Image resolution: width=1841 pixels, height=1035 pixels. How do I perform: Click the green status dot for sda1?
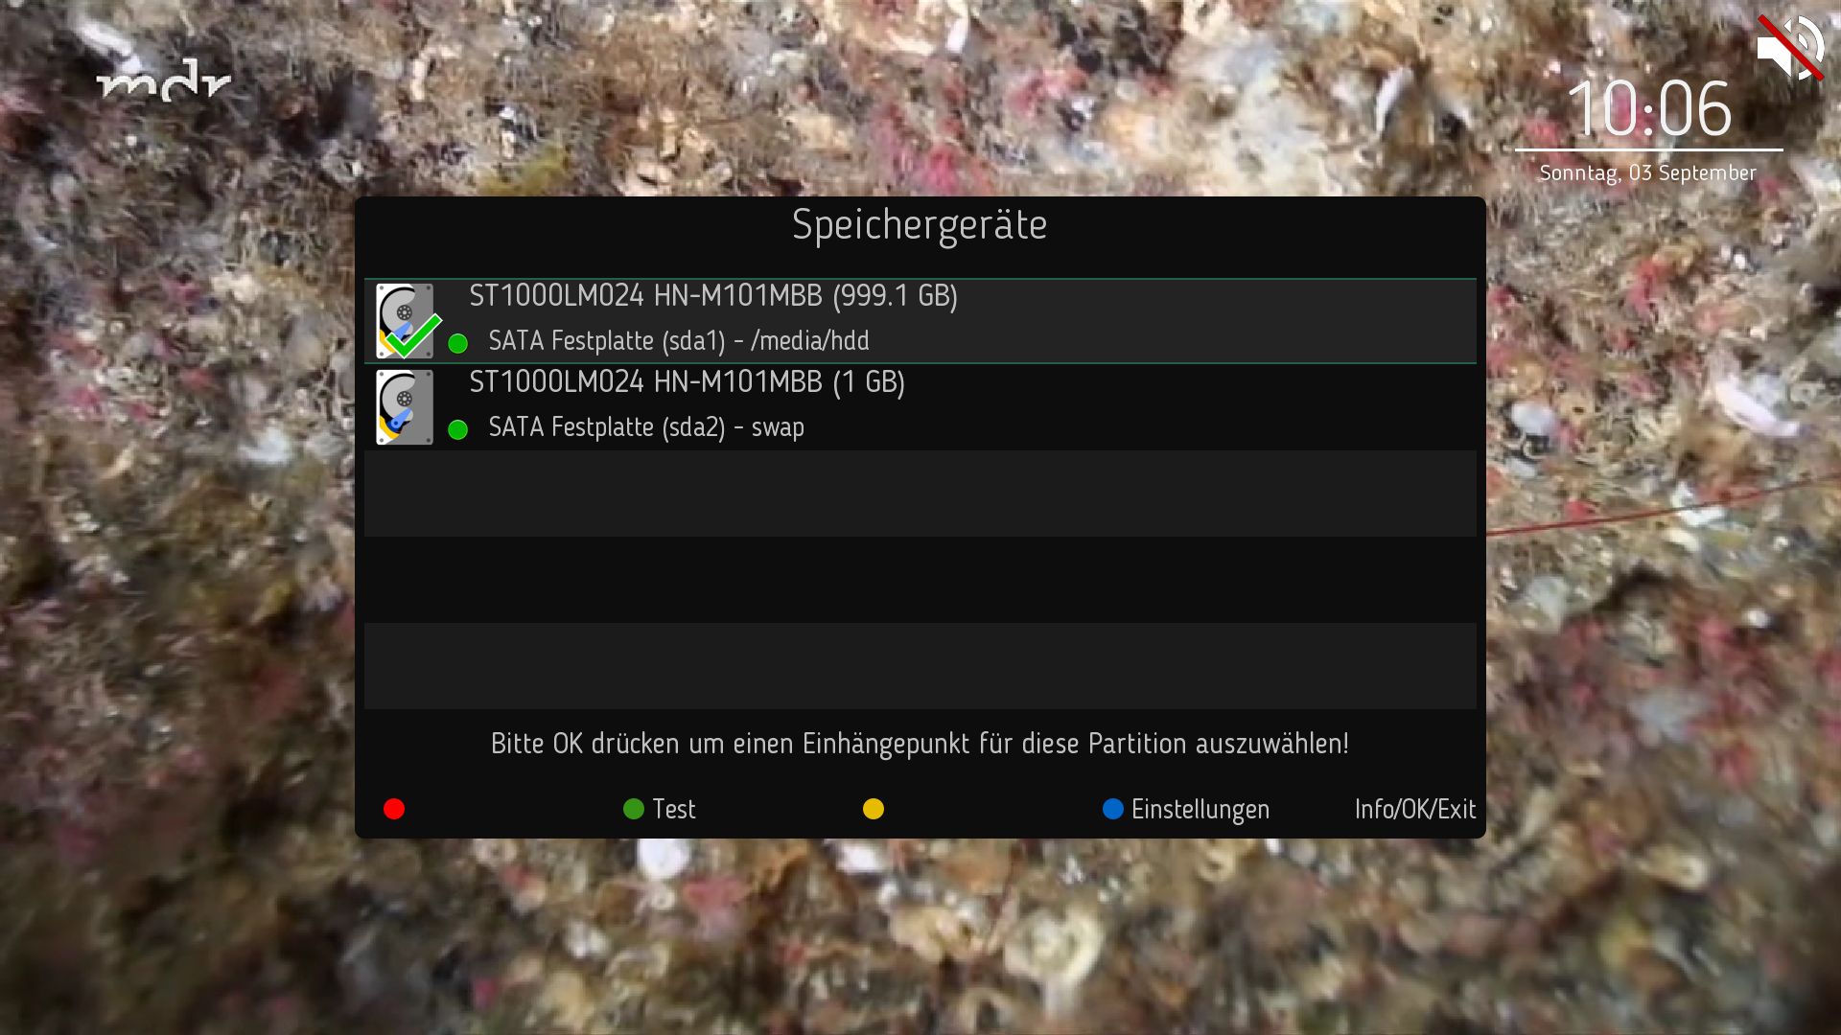point(458,343)
